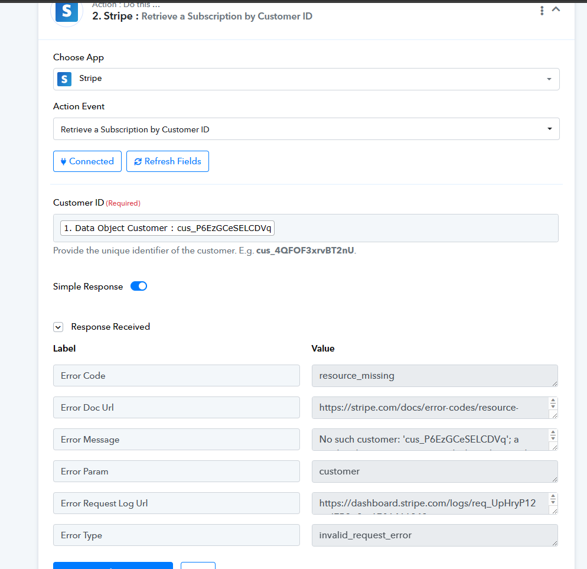Collapse the Stripe step with the up chevron
The image size is (587, 569).
[x=556, y=9]
